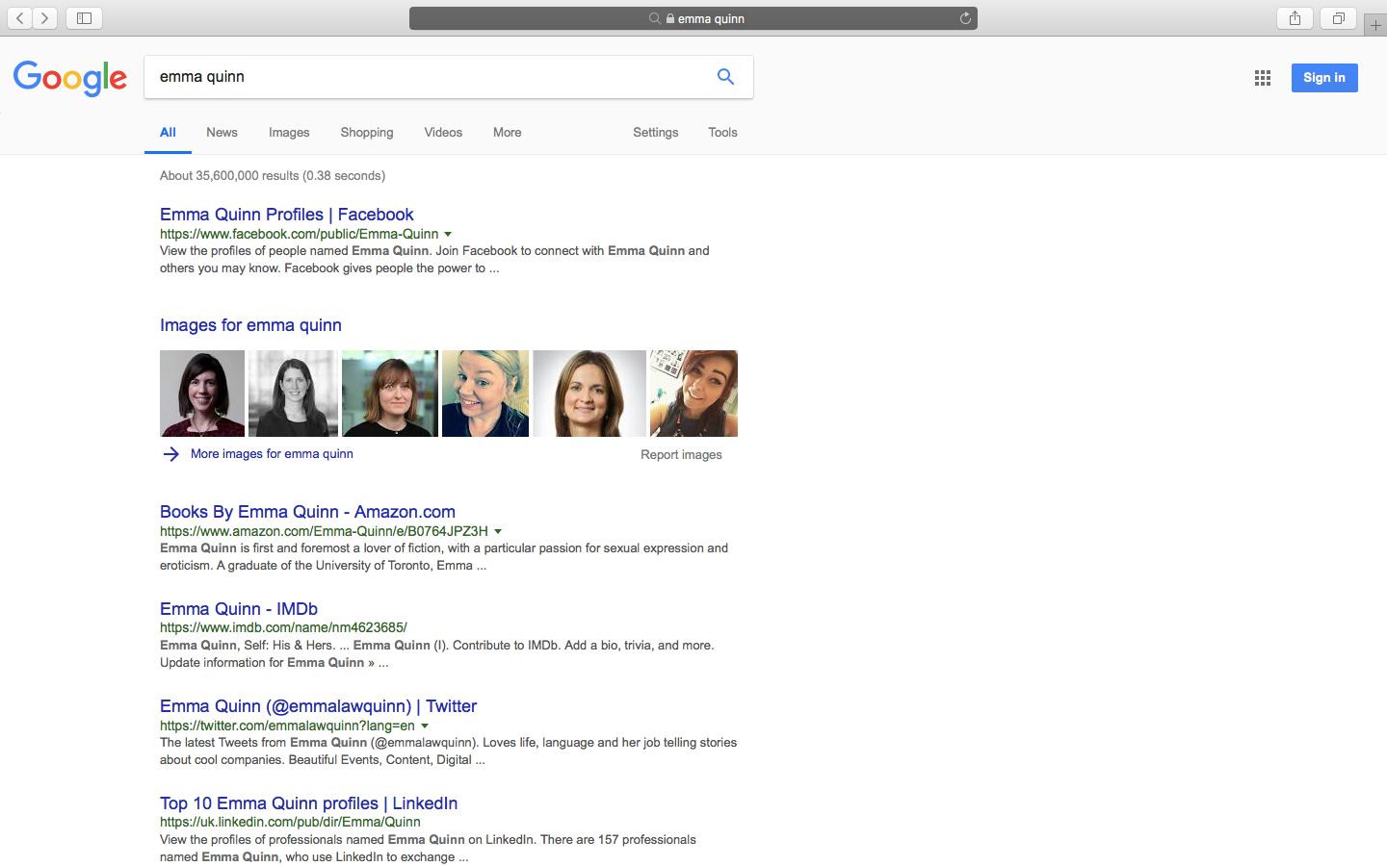Switch to the Shopping tab
The height and width of the screenshot is (866, 1387).
[367, 133]
